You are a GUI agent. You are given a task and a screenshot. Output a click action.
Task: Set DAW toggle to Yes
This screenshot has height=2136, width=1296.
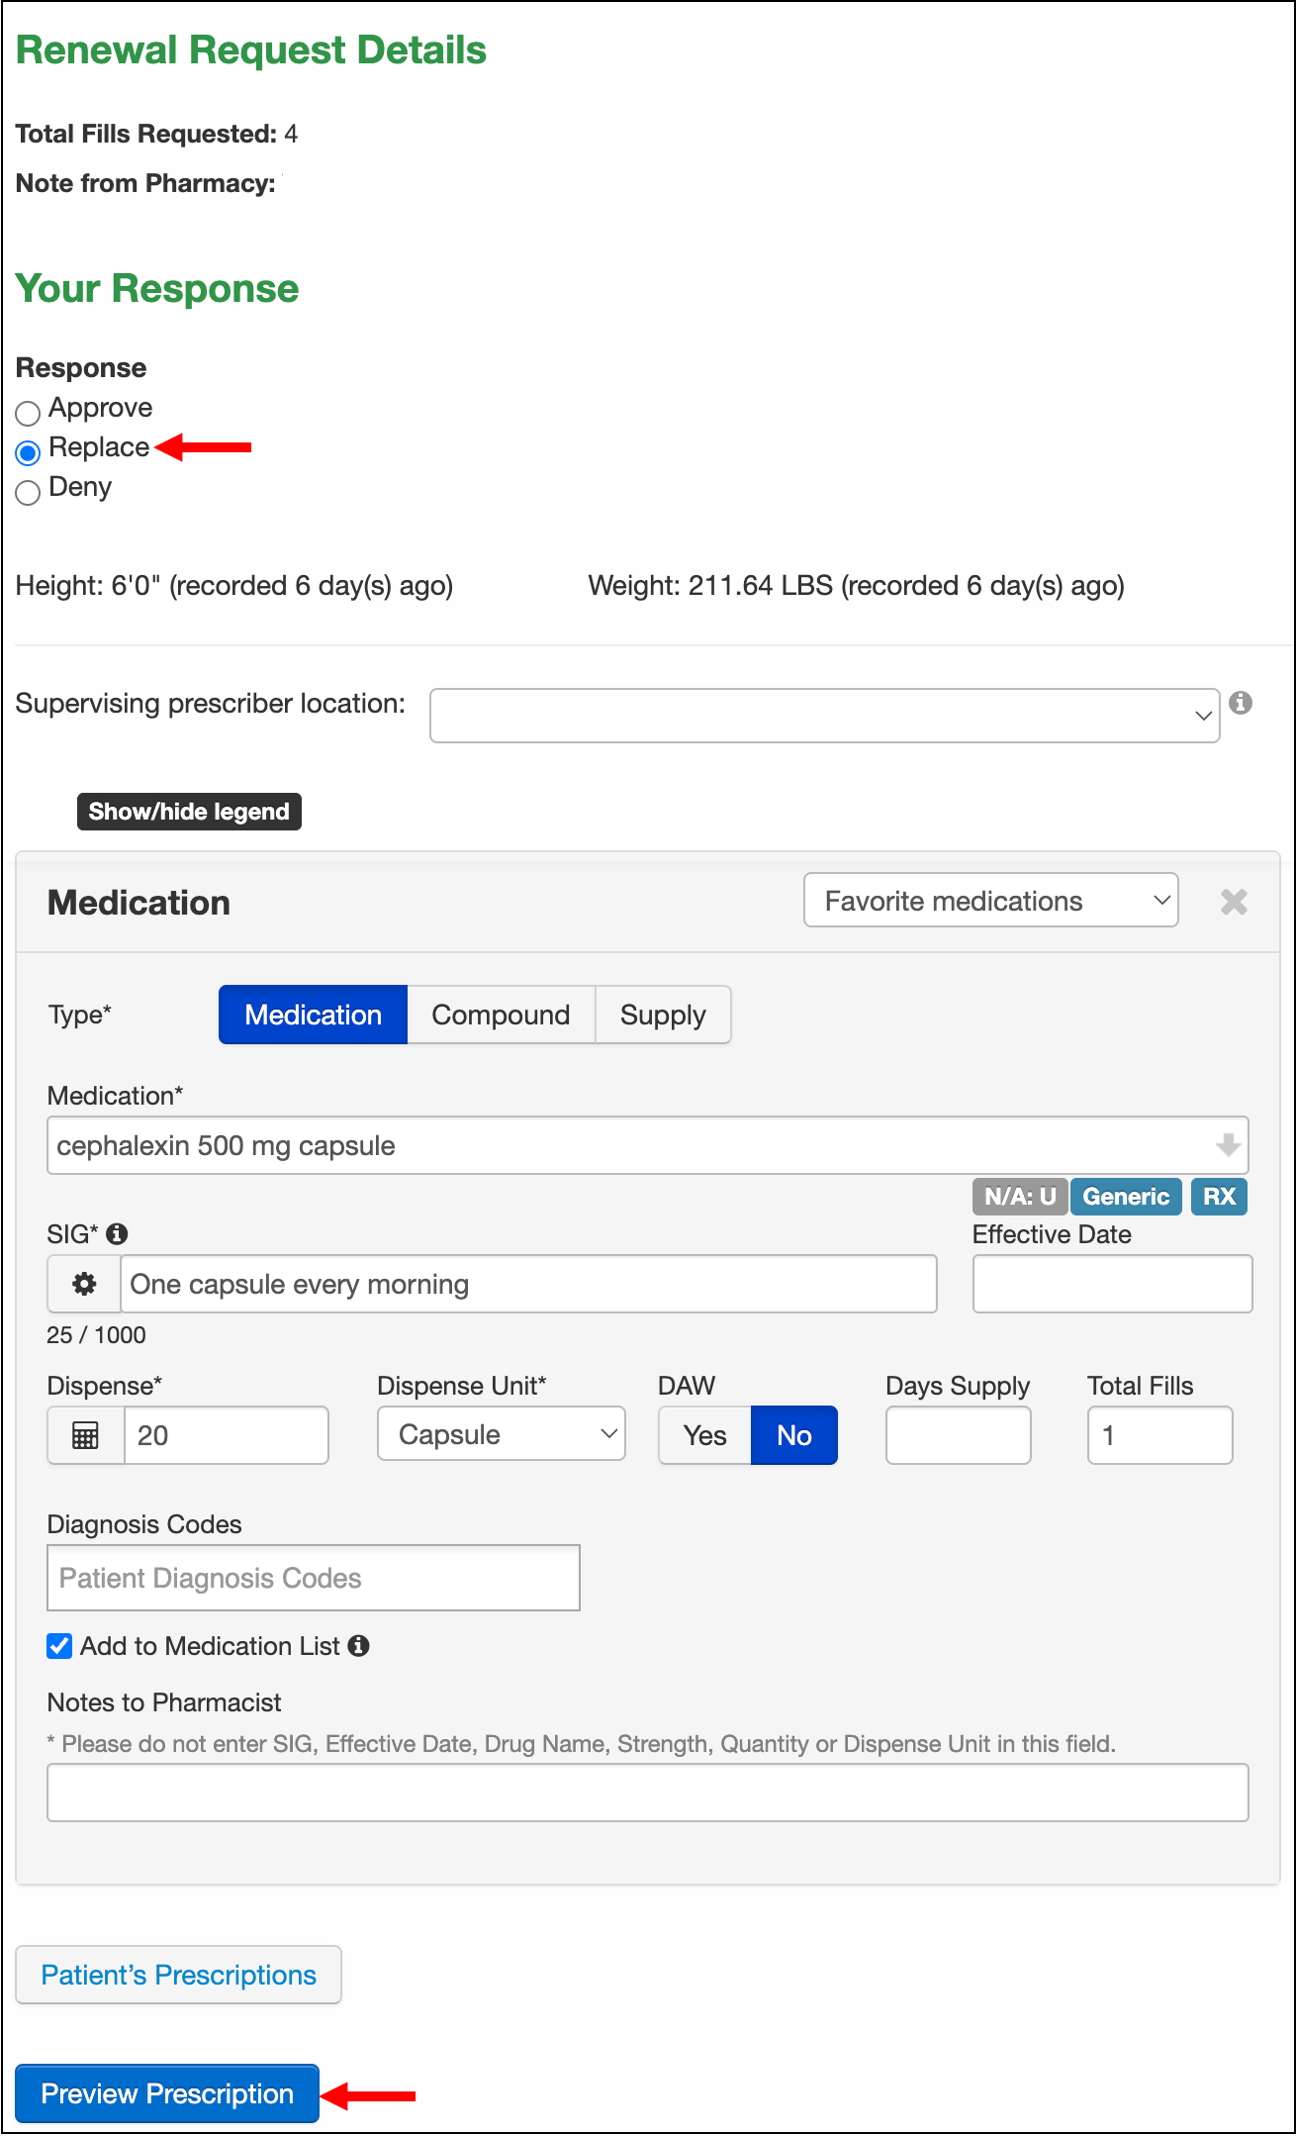(x=704, y=1435)
